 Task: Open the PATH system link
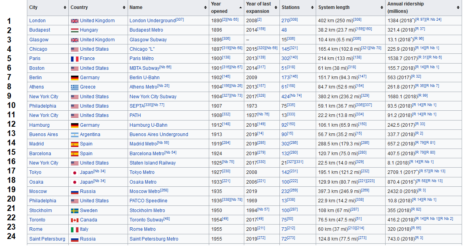(x=135, y=115)
